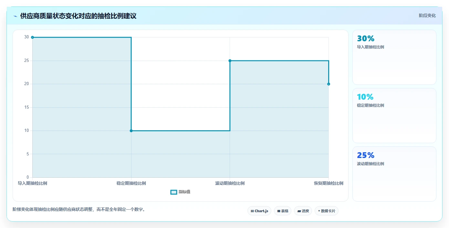Click the lightning icon beside the title
Viewport: 449px width, 228px height.
15,16
